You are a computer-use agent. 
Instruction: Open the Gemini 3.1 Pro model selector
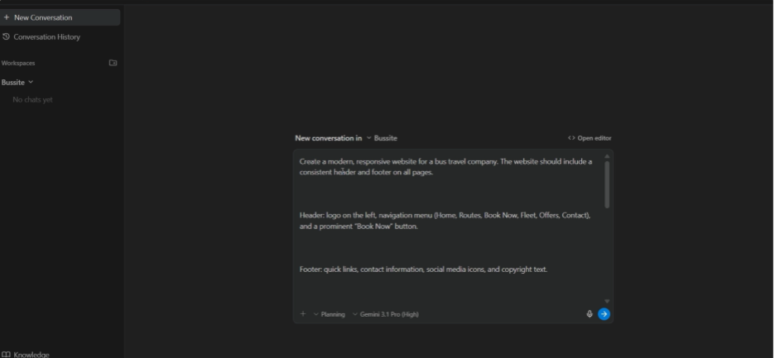386,314
